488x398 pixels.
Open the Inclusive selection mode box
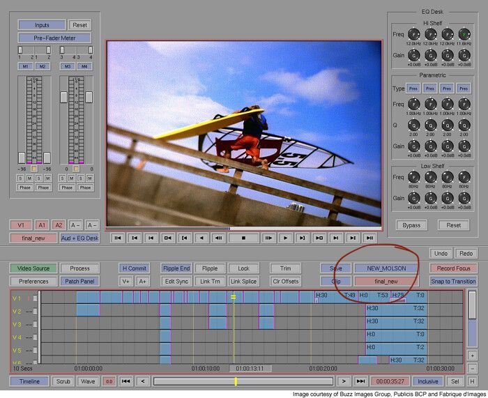click(x=428, y=381)
